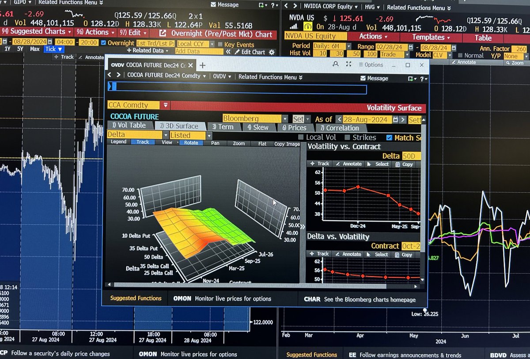This screenshot has height=359, width=530.
Task: Activate Track in the Volatility vs. Contract panel
Action: point(320,164)
